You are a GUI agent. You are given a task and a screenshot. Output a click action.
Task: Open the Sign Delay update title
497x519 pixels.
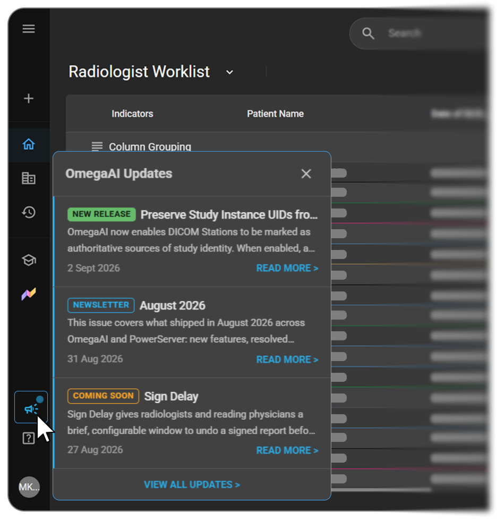pyautogui.click(x=171, y=396)
